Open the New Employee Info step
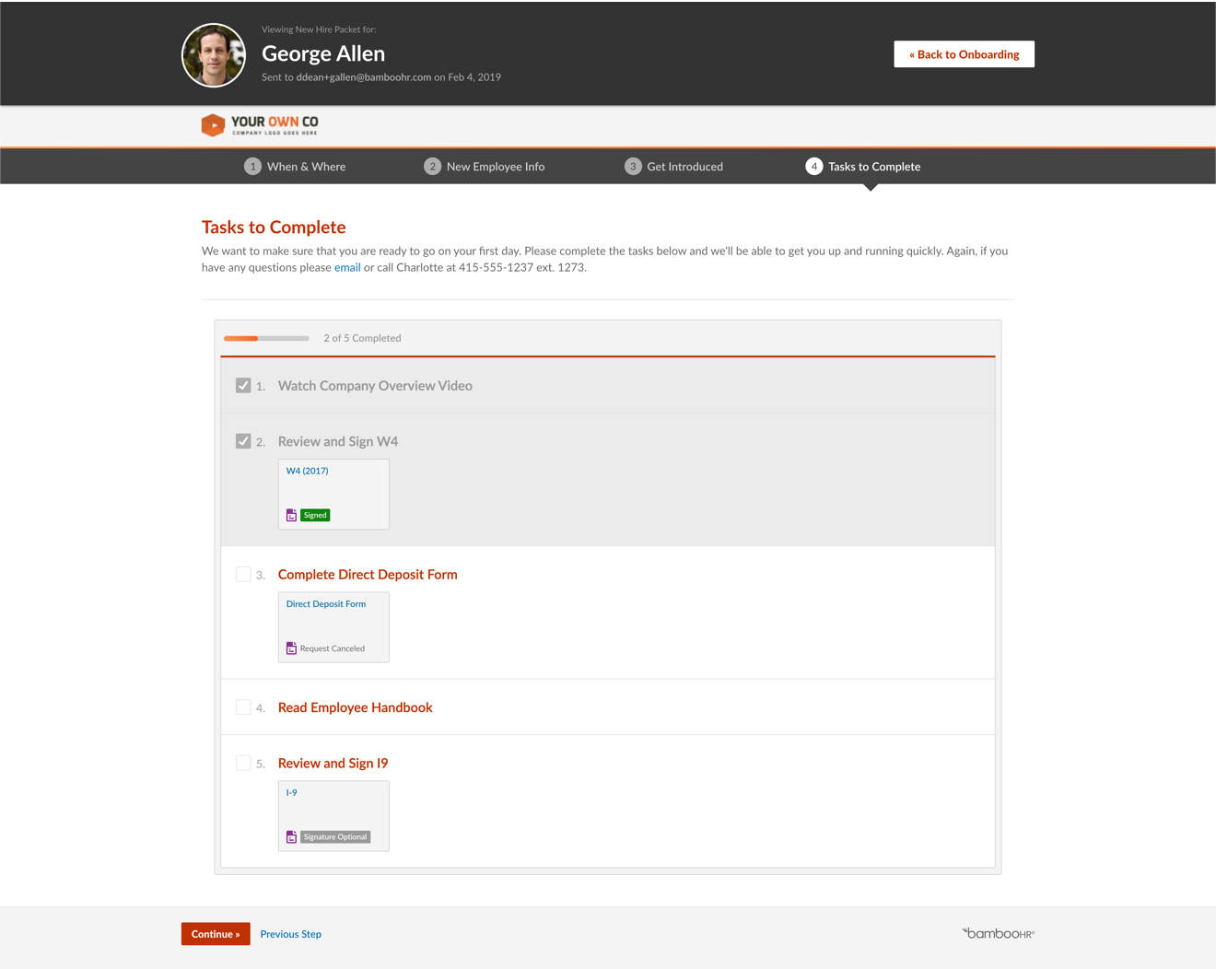 click(496, 166)
